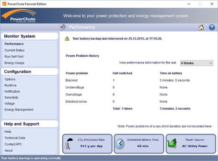Image resolution: width=218 pixels, height=161 pixels.
Task: Click the battery backup last intervened message
Action: tap(117, 39)
